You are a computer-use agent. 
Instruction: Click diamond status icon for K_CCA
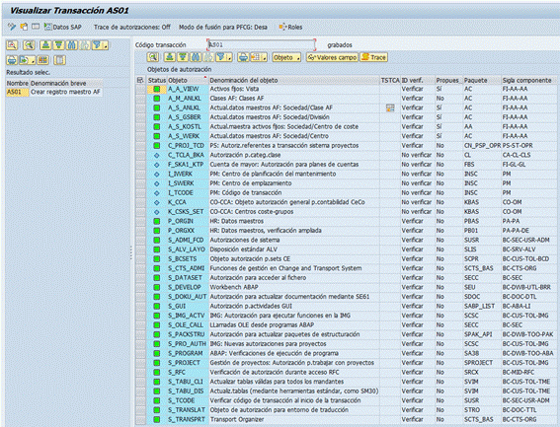click(156, 202)
